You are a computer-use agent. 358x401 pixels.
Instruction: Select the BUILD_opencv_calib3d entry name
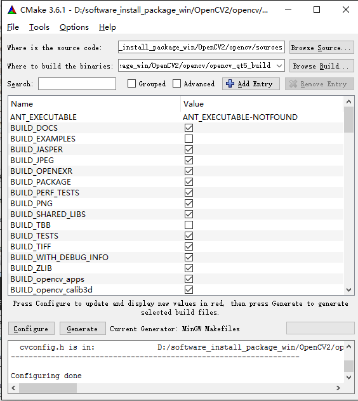(51, 290)
